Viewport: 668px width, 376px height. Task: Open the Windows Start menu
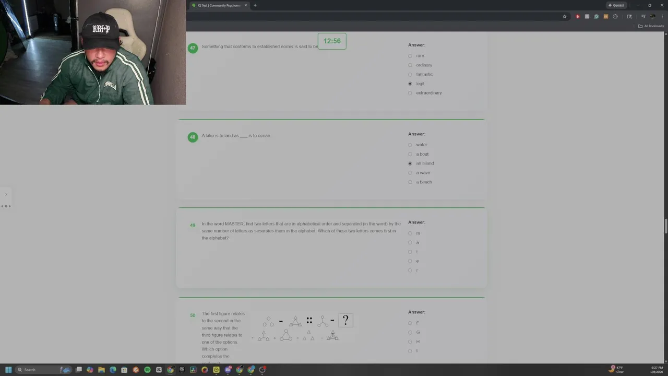pyautogui.click(x=8, y=370)
